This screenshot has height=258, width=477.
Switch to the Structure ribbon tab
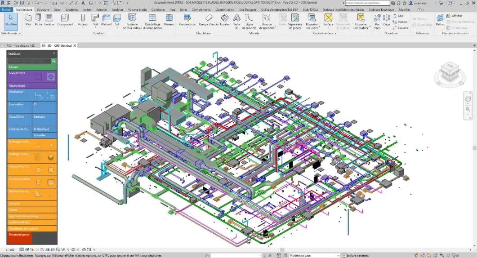(43, 10)
